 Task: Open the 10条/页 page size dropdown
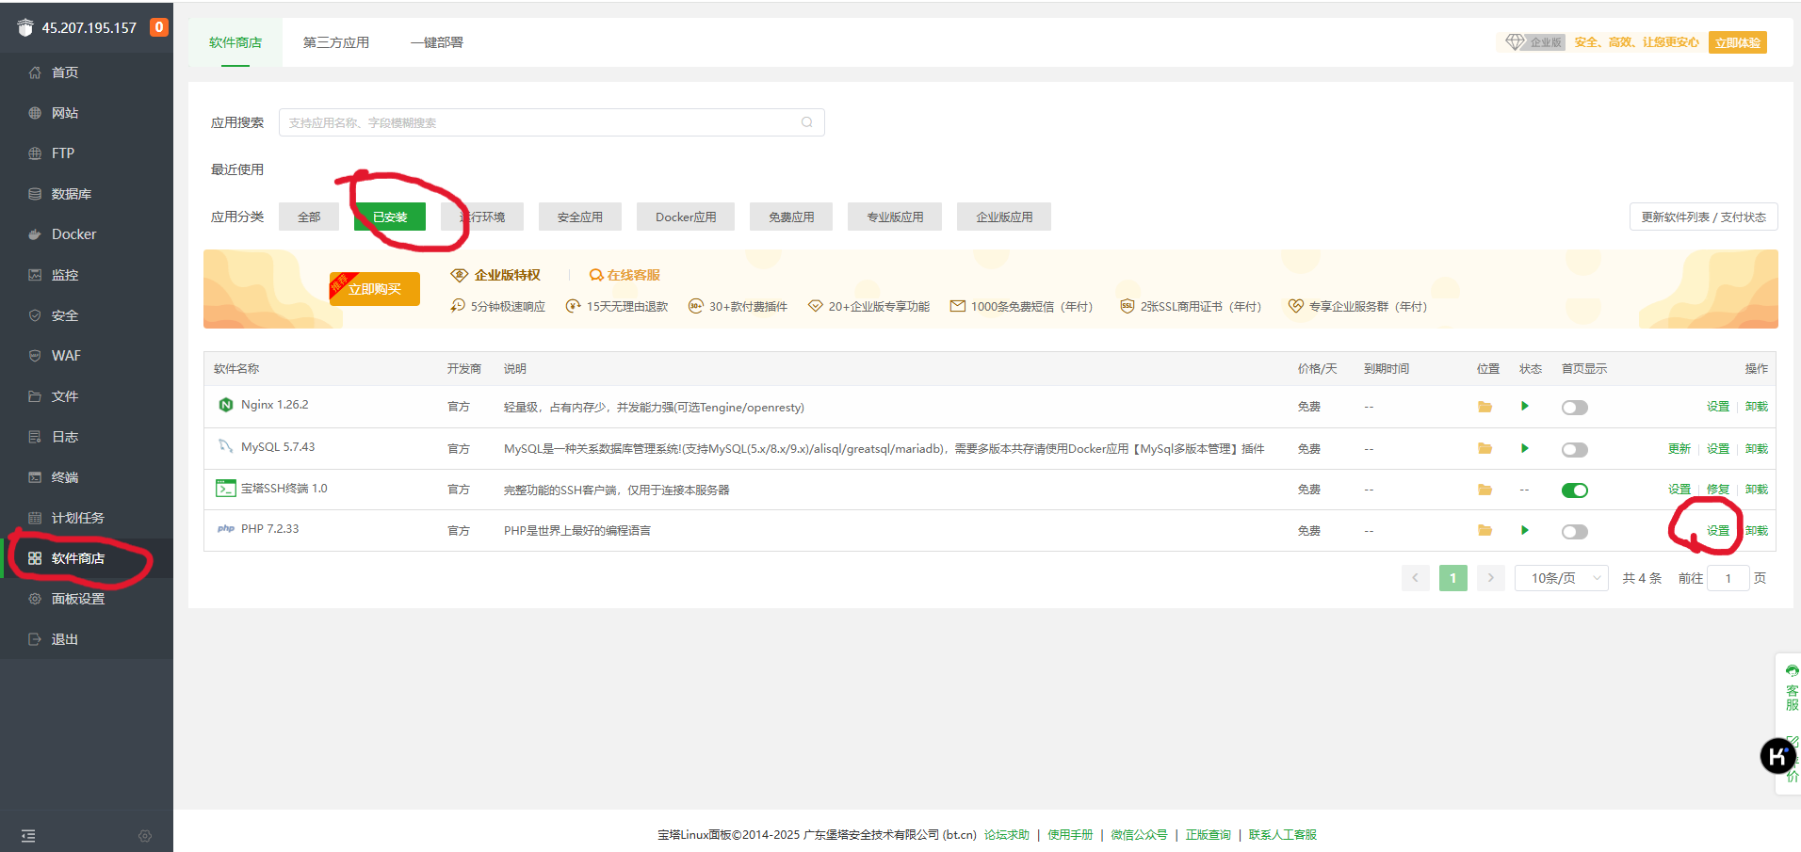point(1561,577)
